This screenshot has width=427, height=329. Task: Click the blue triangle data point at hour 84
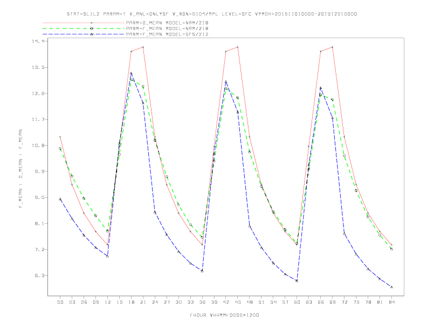391,287
